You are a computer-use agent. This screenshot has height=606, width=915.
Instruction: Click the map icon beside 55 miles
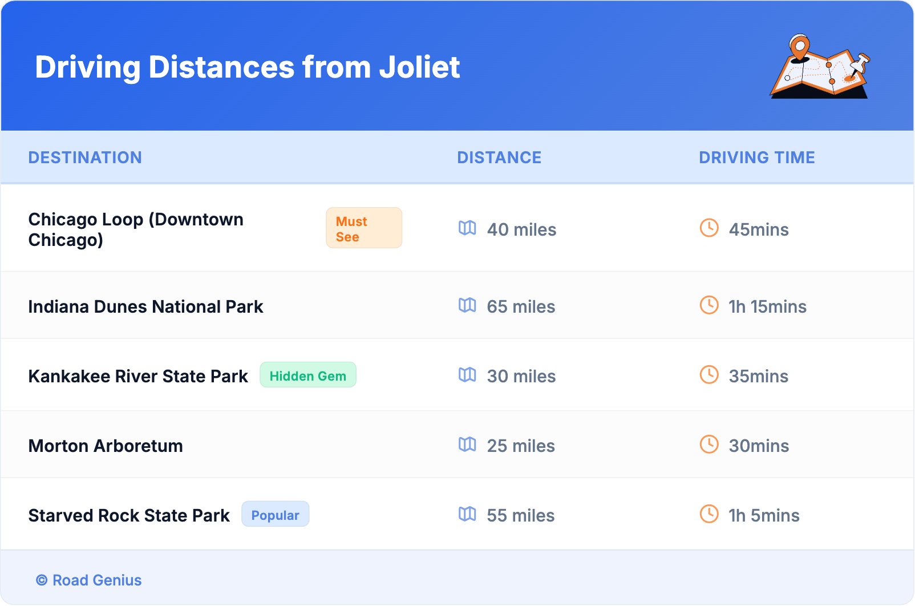point(467,514)
